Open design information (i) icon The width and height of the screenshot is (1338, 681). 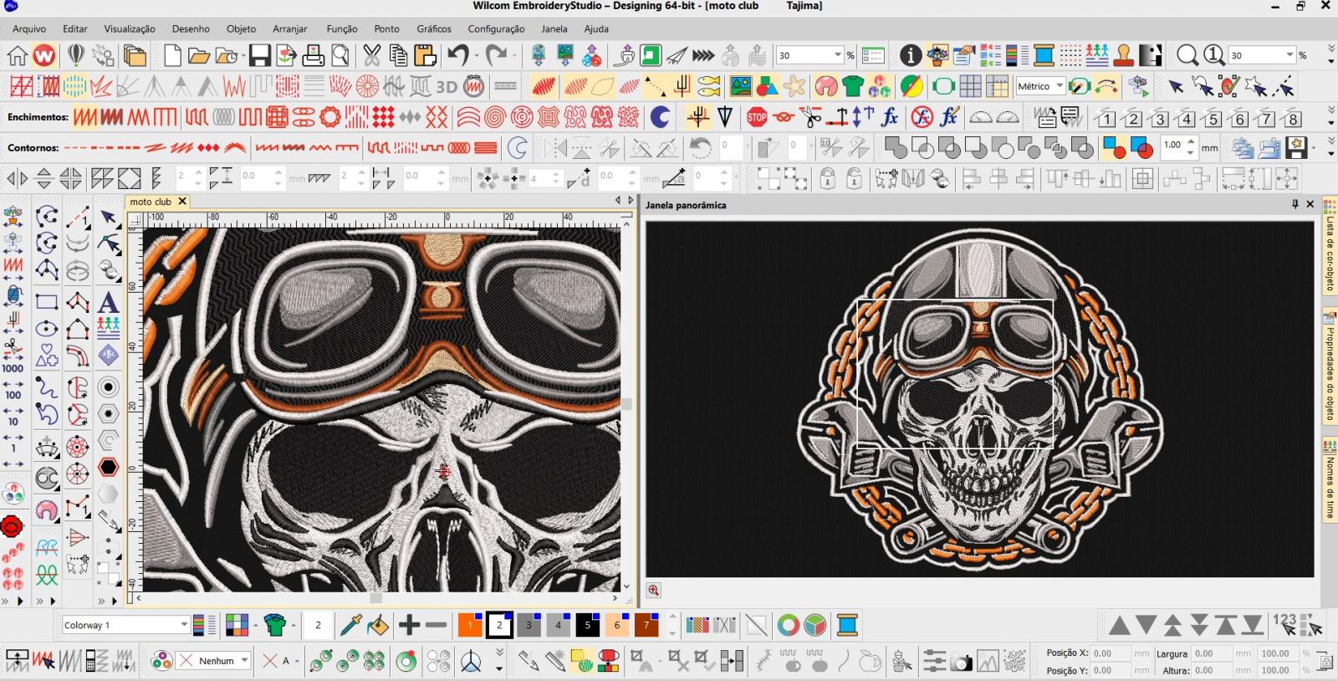click(911, 56)
